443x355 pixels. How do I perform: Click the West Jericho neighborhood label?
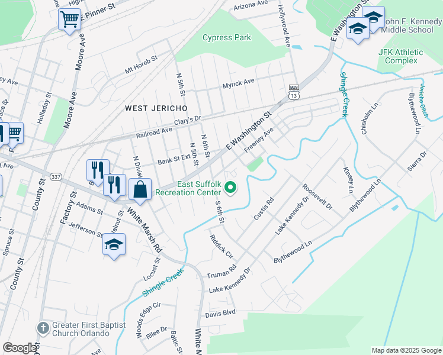[156, 108]
